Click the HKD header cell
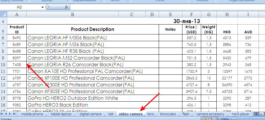The image size is (265, 120). (227, 29)
